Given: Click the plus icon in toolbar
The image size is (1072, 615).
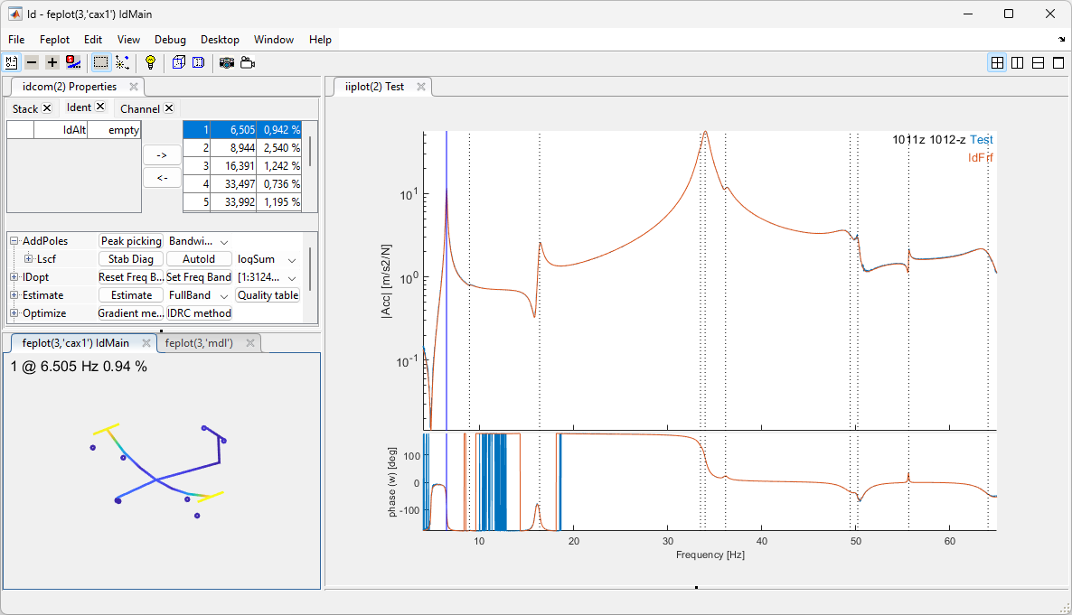Looking at the screenshot, I should pos(52,62).
